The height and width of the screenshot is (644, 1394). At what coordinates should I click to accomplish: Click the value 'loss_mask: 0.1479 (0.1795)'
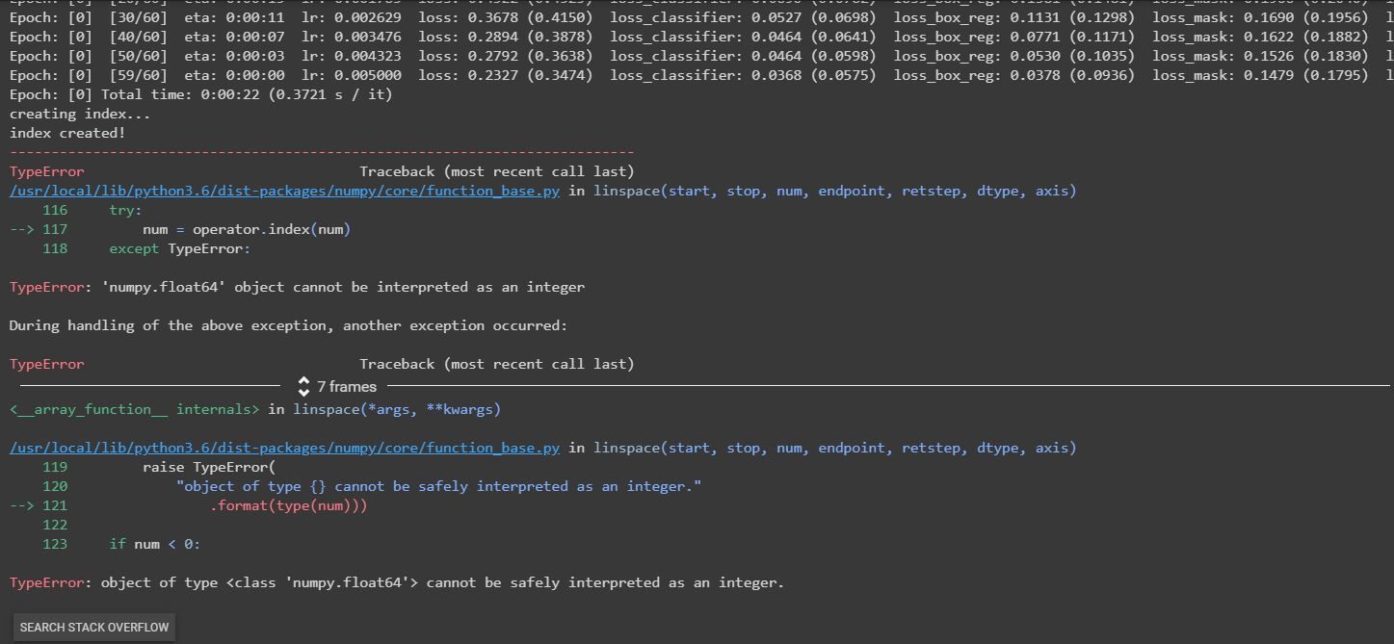(x=1260, y=75)
